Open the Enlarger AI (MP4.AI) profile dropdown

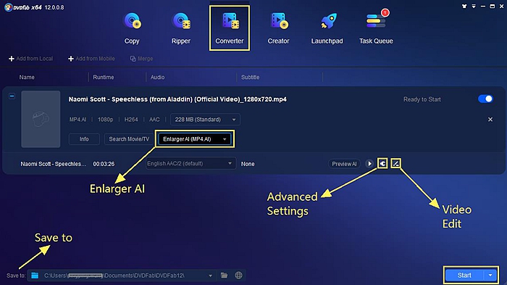tap(195, 139)
